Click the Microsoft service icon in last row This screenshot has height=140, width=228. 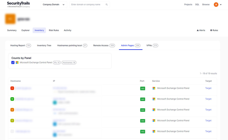(154, 131)
